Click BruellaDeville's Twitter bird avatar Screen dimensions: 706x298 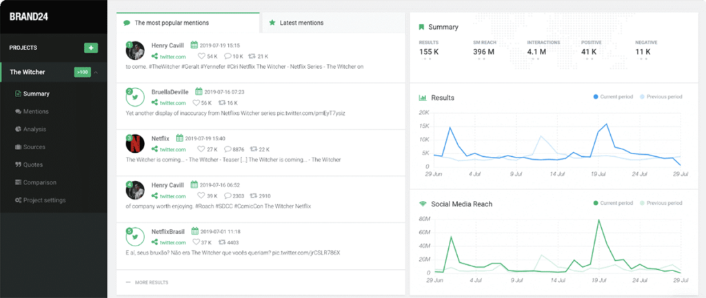pyautogui.click(x=135, y=96)
